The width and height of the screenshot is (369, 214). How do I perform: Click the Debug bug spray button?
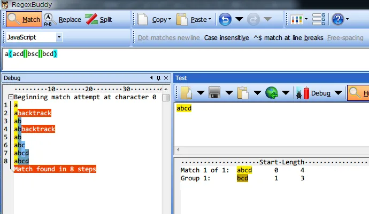pyautogui.click(x=313, y=93)
